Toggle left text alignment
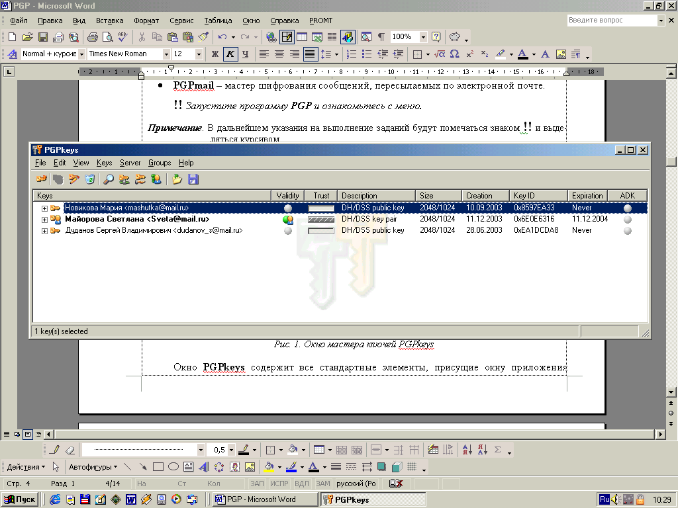The image size is (678, 508). (264, 54)
